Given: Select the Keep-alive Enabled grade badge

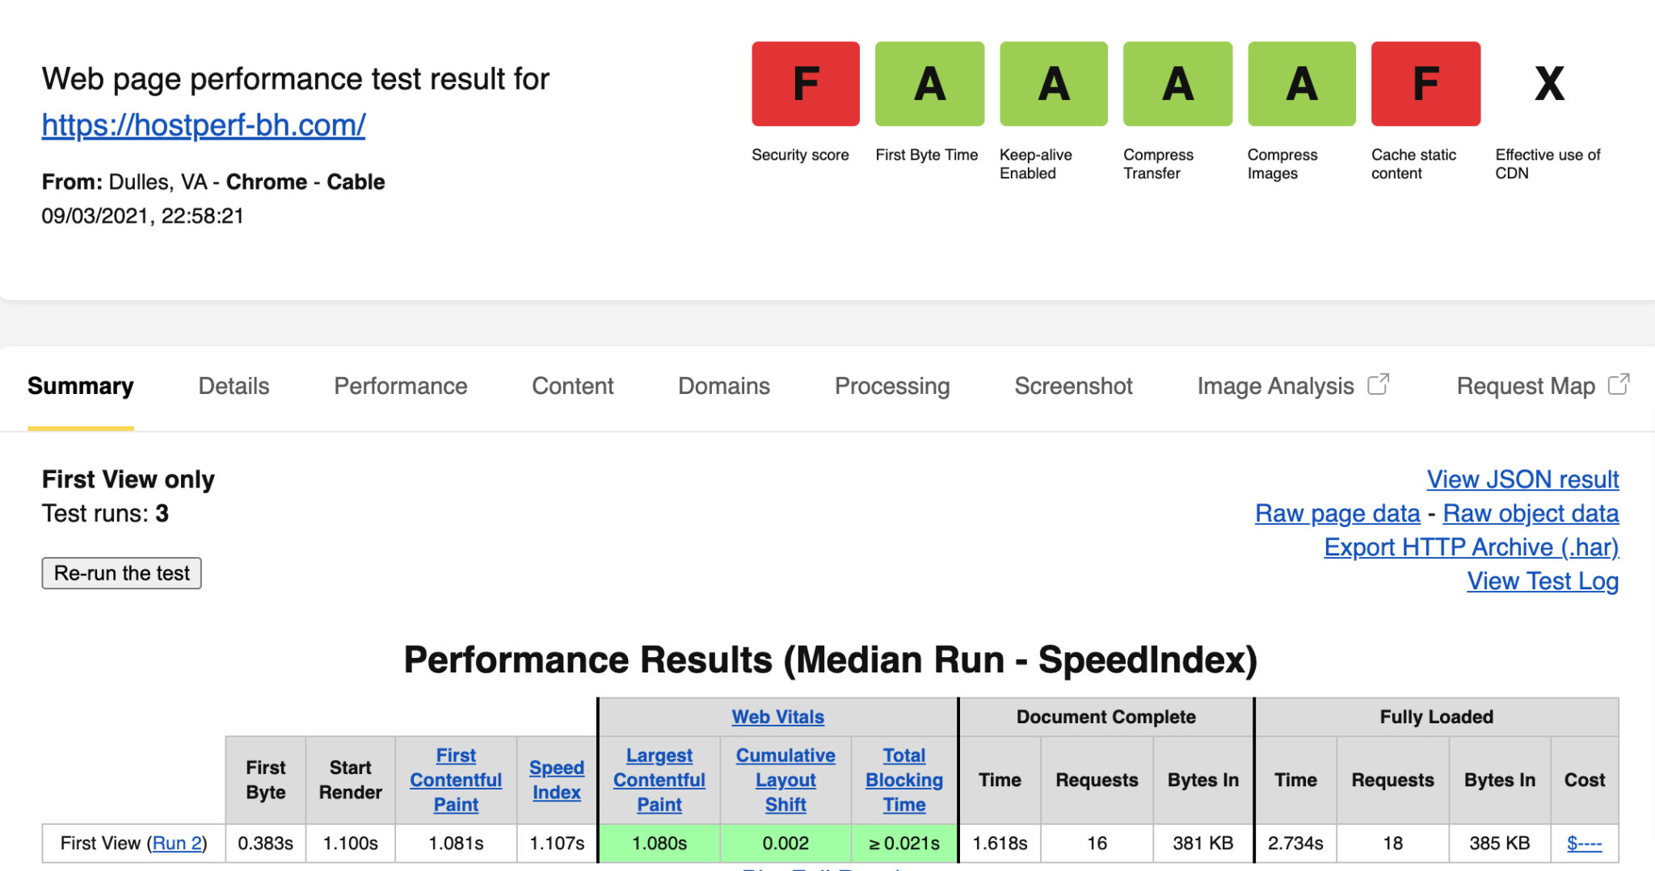Looking at the screenshot, I should [1054, 84].
